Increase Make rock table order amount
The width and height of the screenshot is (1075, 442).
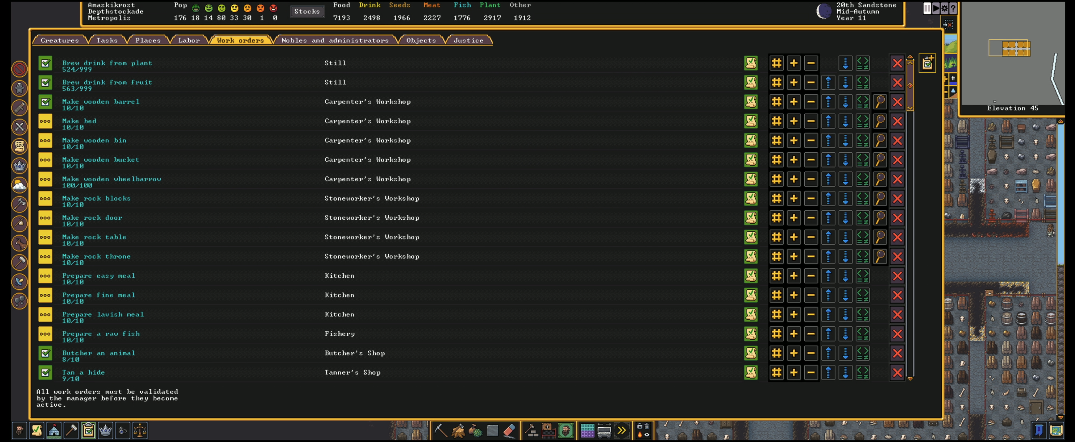tap(793, 237)
